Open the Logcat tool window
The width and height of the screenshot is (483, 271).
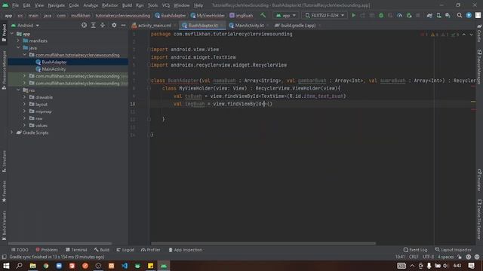pos(125,250)
